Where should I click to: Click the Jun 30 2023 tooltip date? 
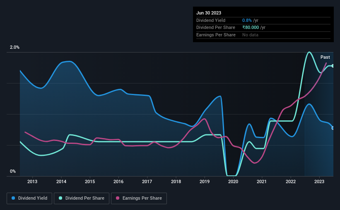click(x=209, y=13)
